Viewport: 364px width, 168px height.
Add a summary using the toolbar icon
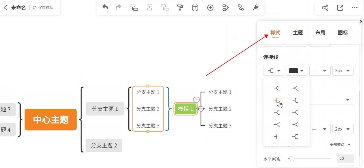point(225,8)
